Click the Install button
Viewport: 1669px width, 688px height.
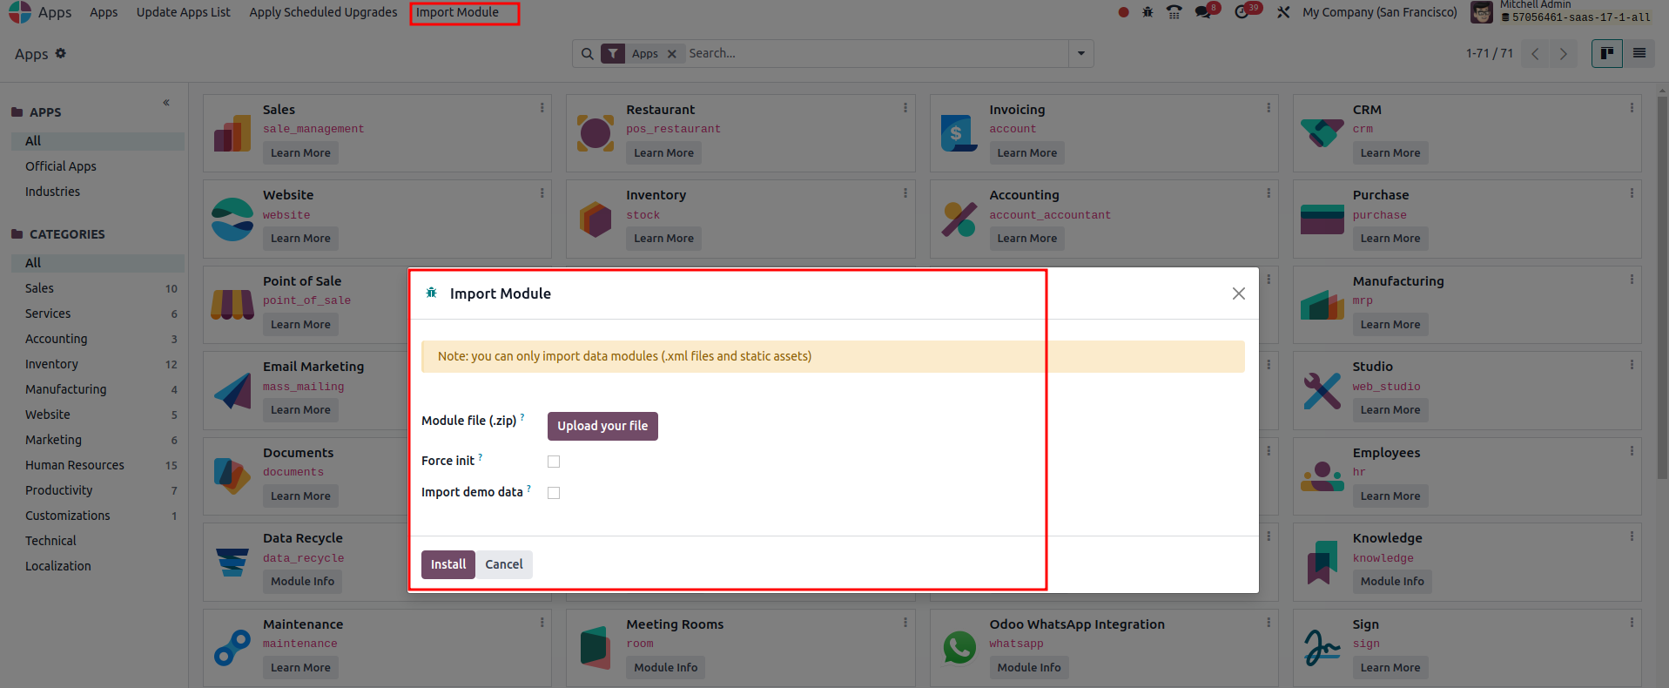[x=448, y=564]
